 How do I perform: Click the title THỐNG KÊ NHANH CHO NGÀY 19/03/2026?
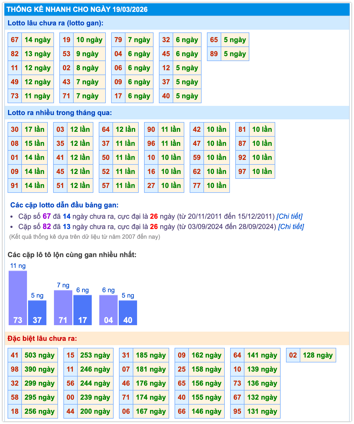coord(77,9)
